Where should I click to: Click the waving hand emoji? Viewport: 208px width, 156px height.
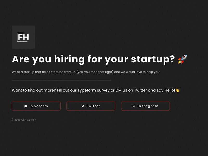point(177,90)
